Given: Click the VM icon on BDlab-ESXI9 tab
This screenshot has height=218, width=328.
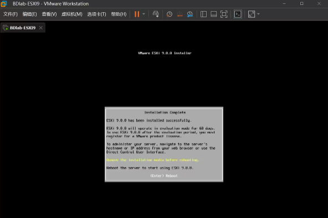Looking at the screenshot, I should (6, 28).
